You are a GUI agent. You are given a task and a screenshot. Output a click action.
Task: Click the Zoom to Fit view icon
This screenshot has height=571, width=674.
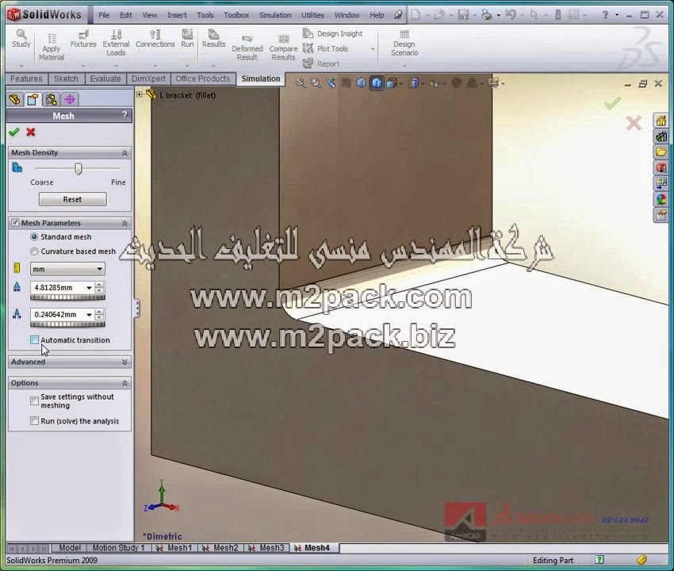[301, 83]
